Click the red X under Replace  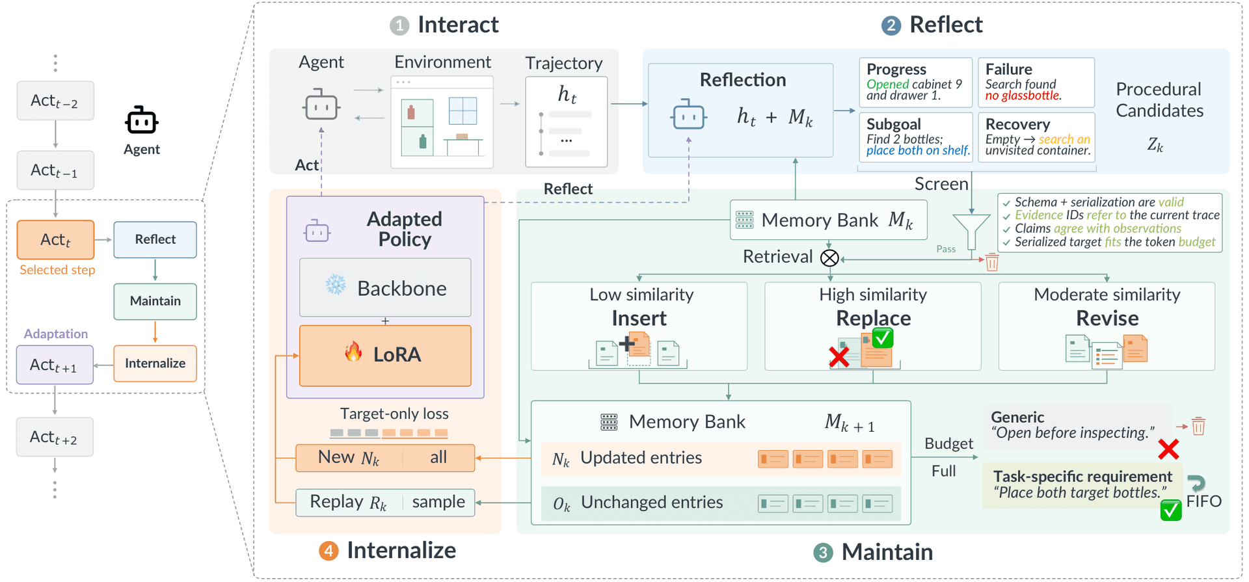pos(839,356)
